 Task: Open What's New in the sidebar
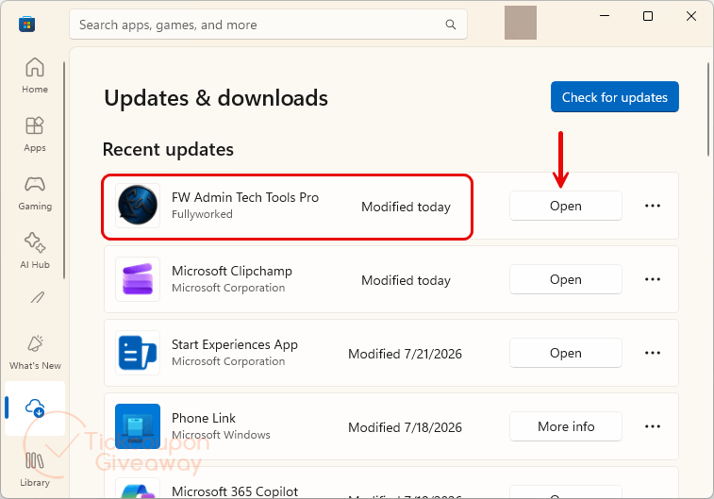click(35, 353)
